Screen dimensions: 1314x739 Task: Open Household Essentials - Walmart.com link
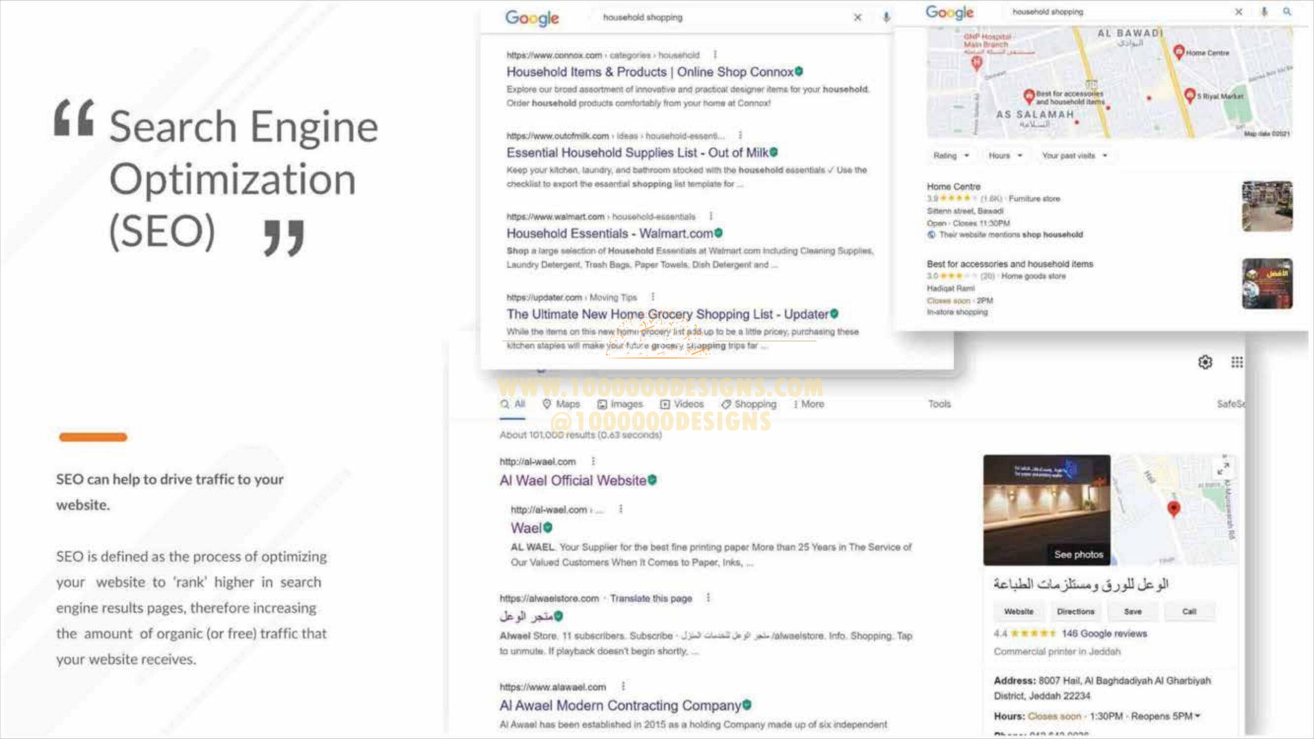pos(610,234)
